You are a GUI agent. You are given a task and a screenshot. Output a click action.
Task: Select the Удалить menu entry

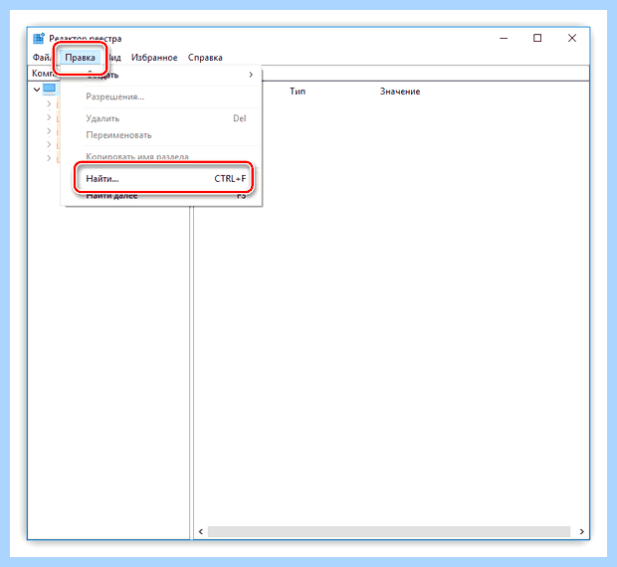[162, 118]
